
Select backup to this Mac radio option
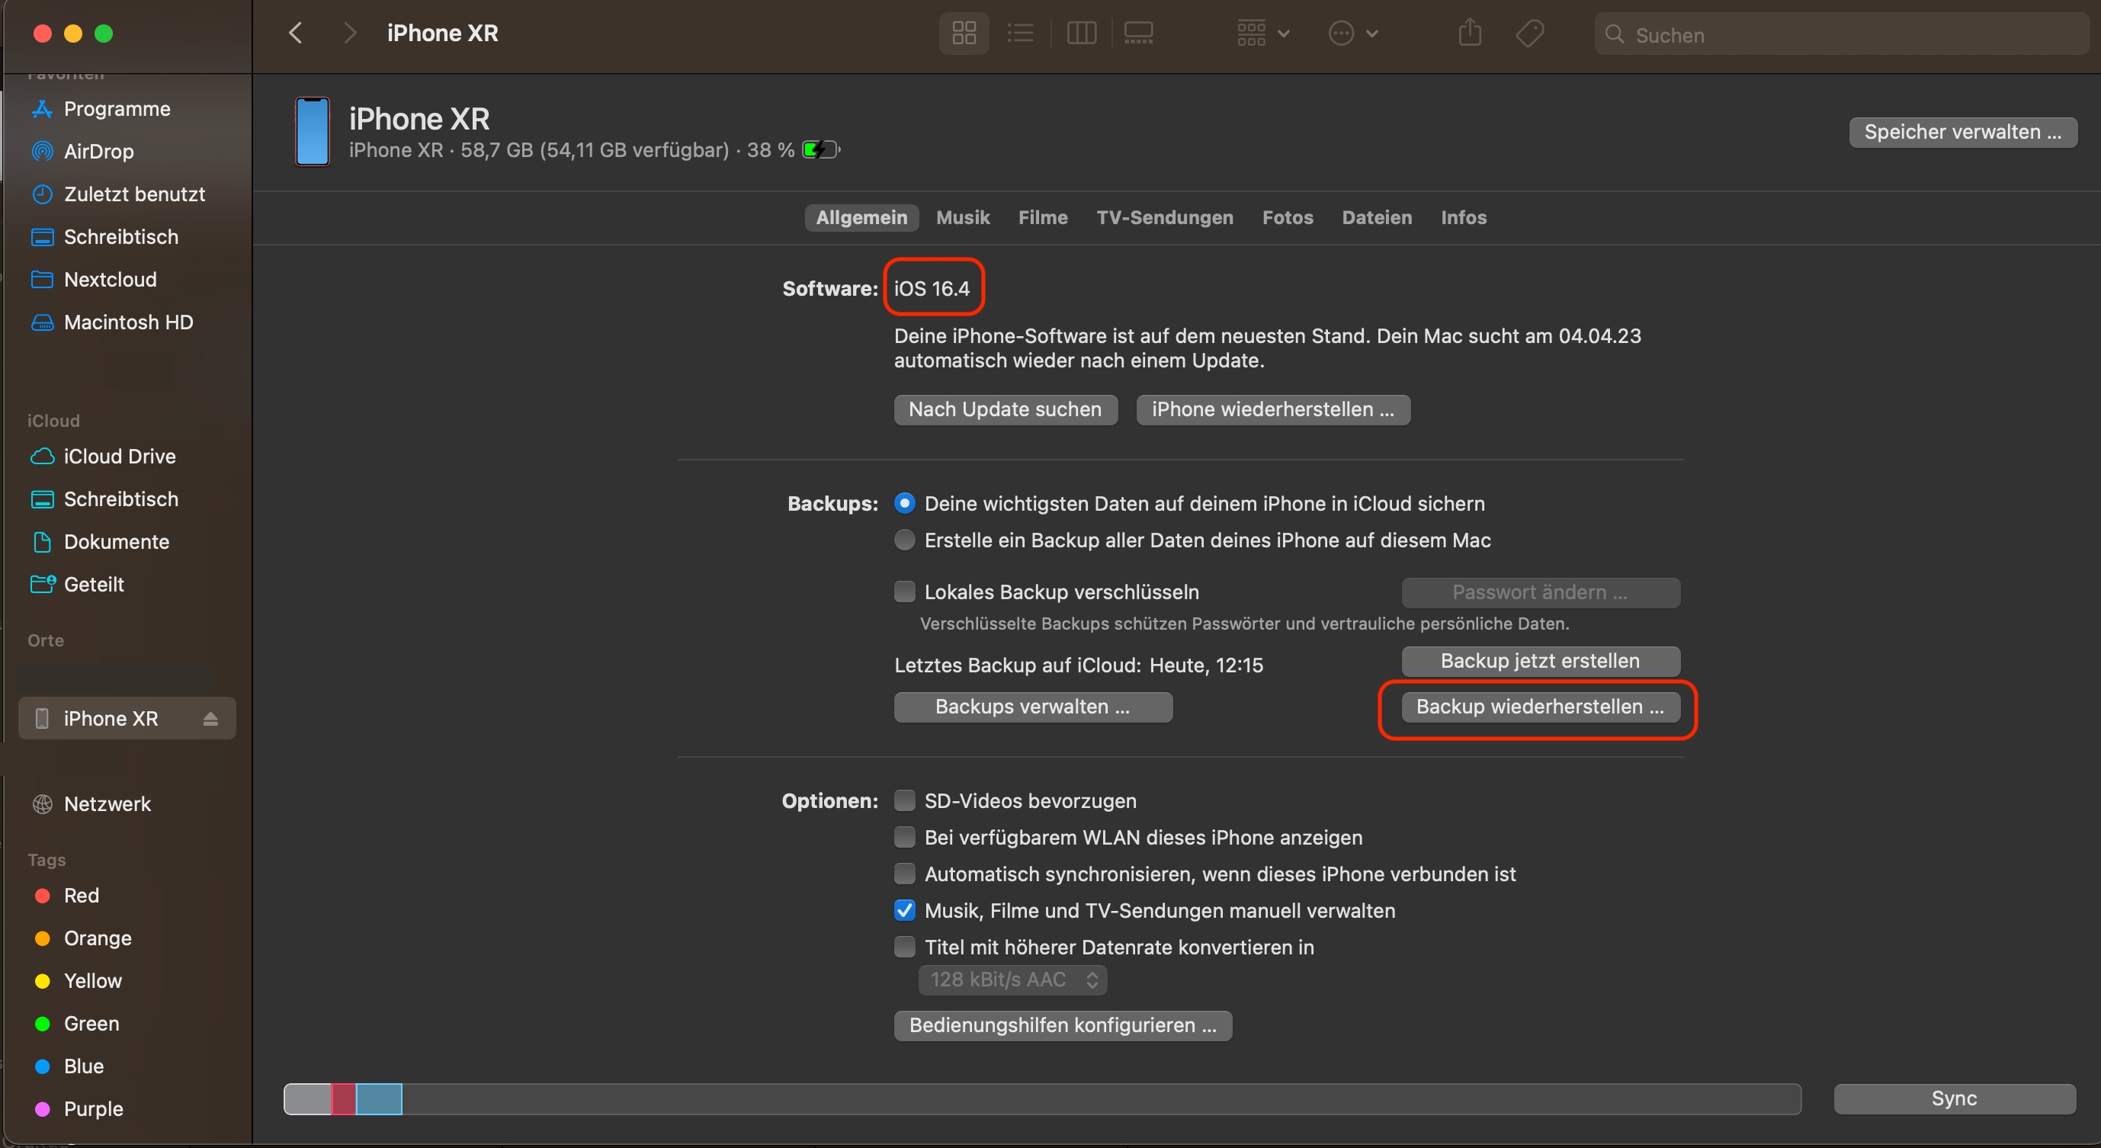904,540
